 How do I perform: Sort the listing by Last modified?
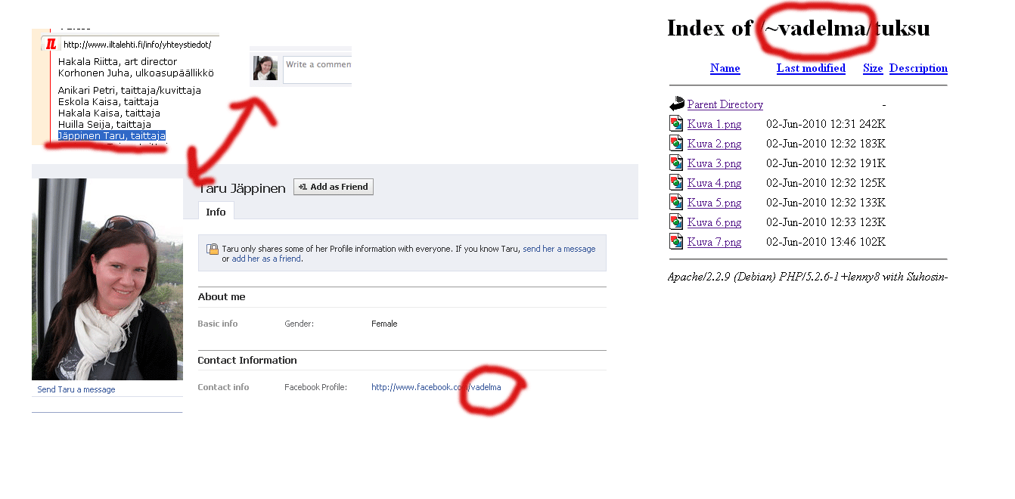(811, 68)
